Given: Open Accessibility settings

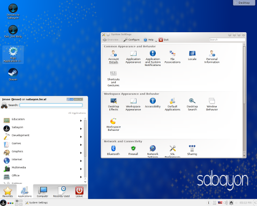Looking at the screenshot, I should (x=153, y=103).
